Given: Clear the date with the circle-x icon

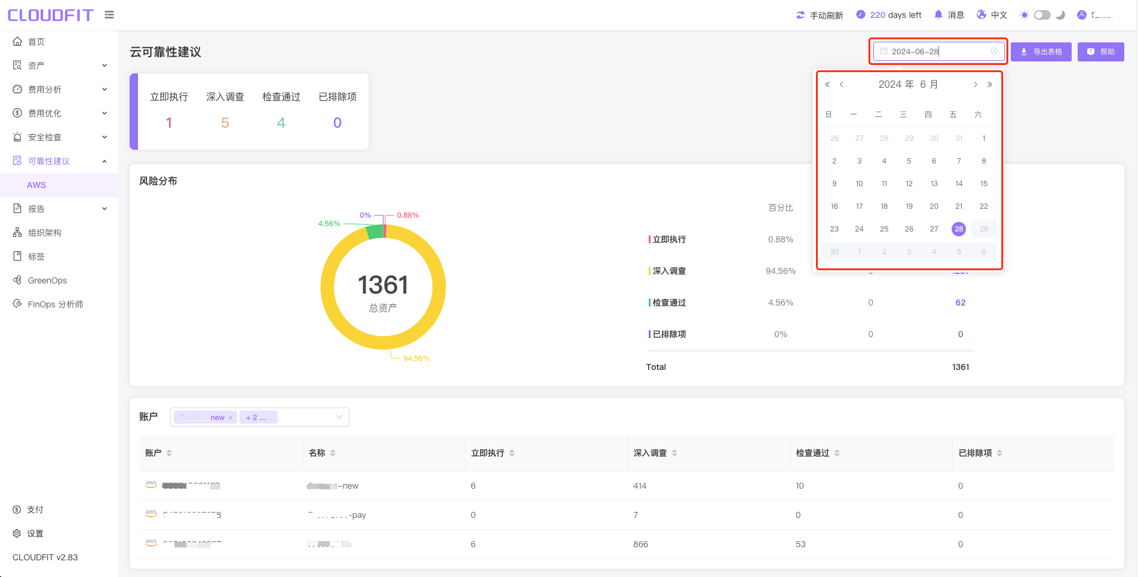Looking at the screenshot, I should (x=994, y=51).
